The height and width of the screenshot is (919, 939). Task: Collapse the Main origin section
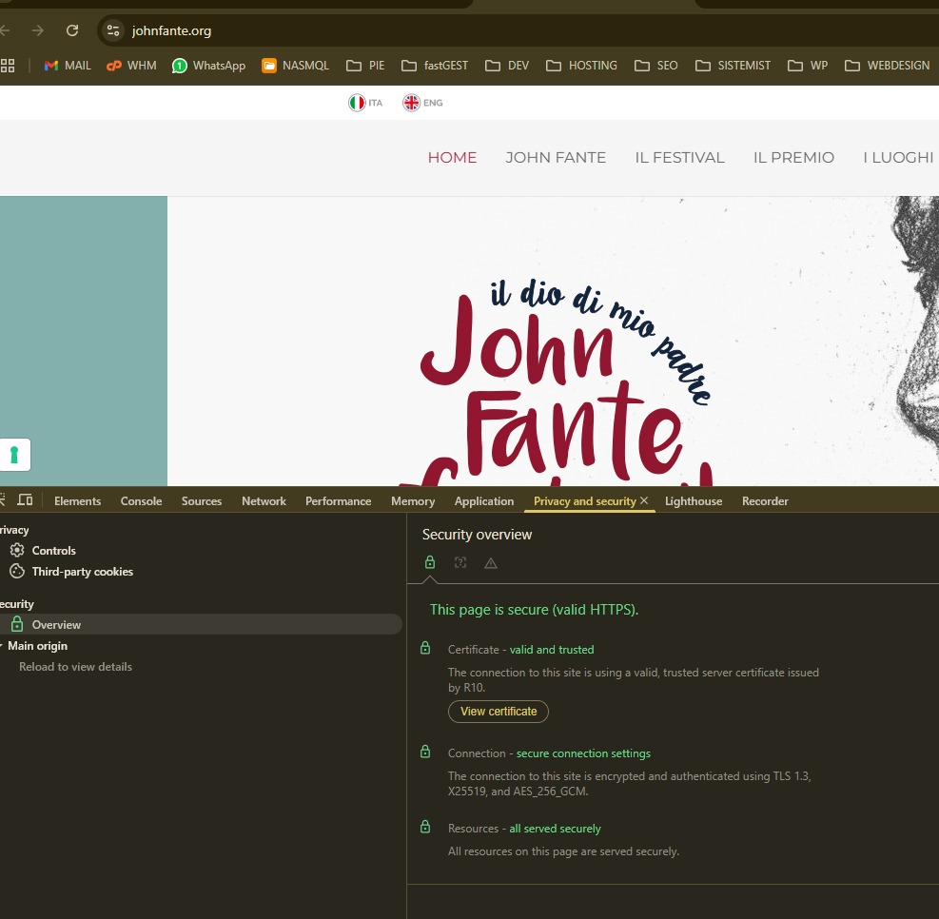[3, 646]
